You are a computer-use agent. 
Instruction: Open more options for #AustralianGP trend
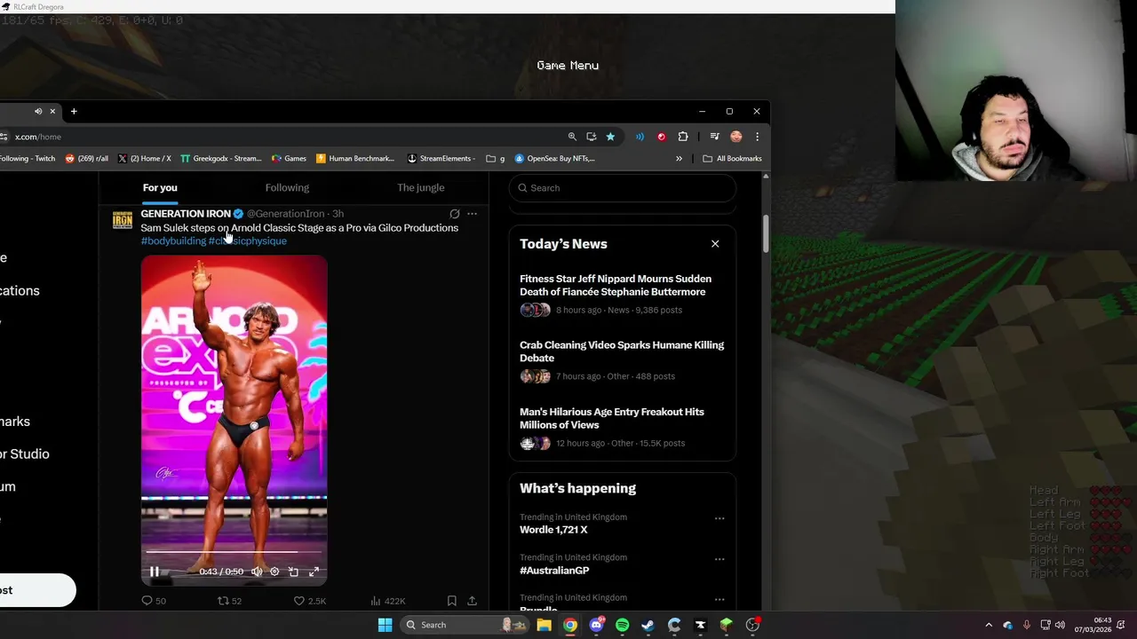pyautogui.click(x=720, y=559)
